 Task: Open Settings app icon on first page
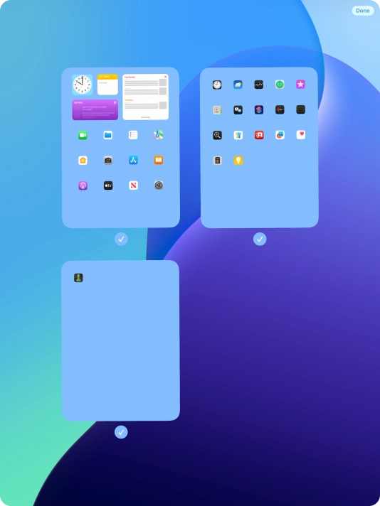click(159, 185)
